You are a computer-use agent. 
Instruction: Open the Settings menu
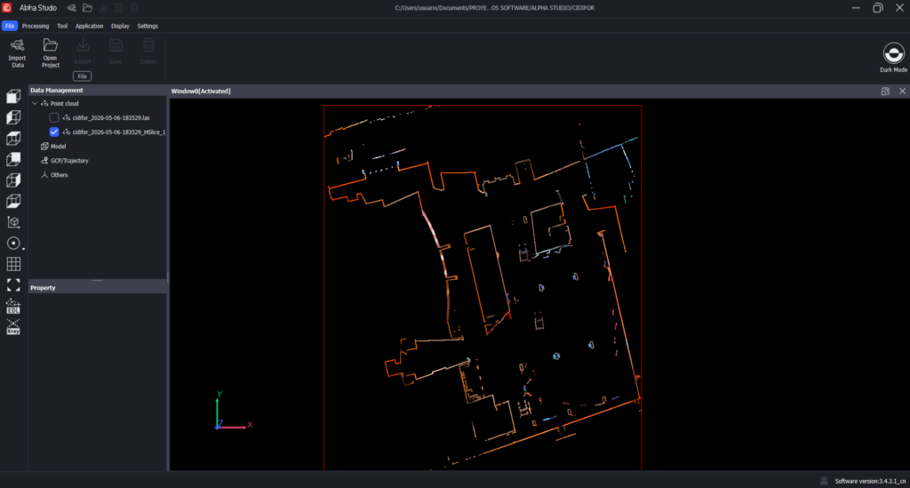tap(148, 26)
